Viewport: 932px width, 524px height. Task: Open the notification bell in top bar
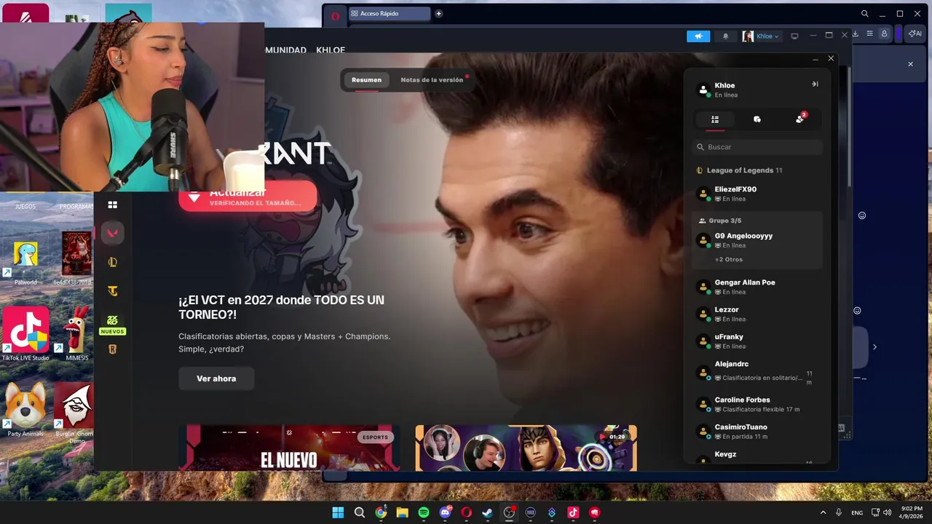tap(725, 36)
